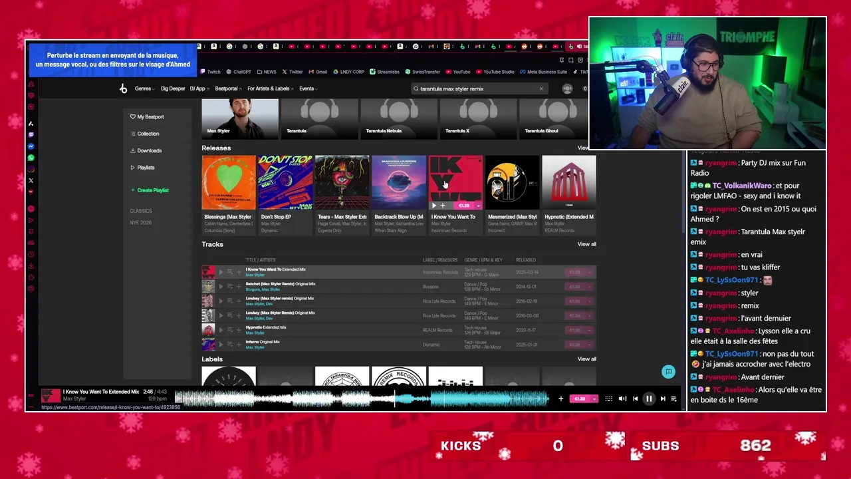Open Dig Deeper menu item
Screen dimensions: 851x479
(x=173, y=88)
